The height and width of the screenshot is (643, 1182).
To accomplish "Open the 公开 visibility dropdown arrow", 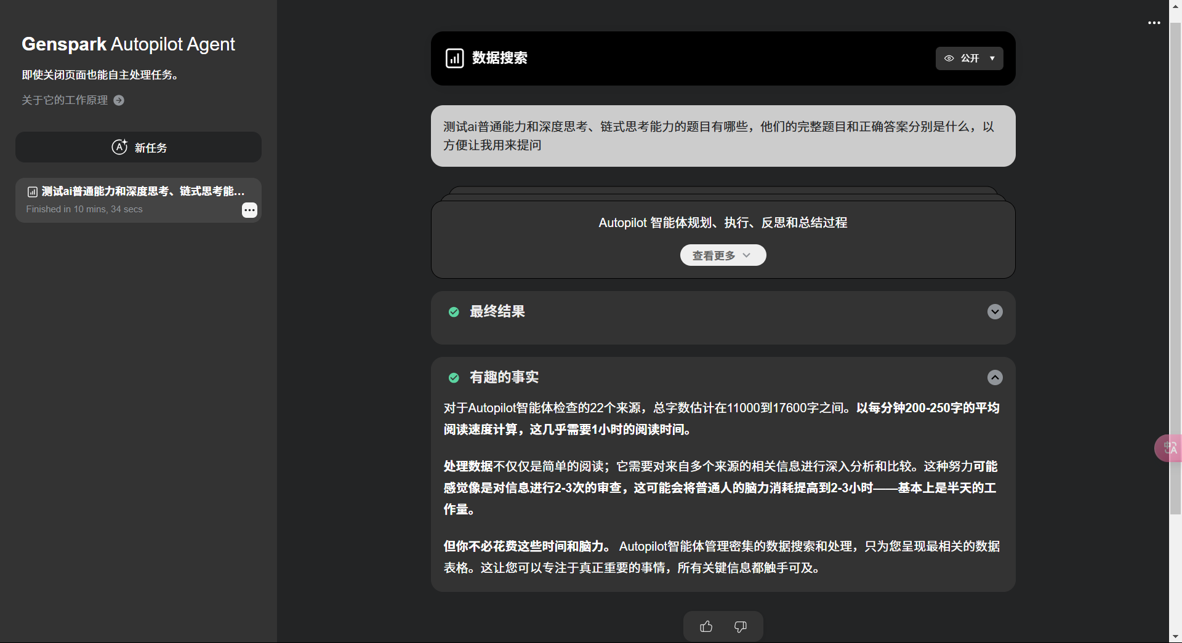I will (x=992, y=58).
